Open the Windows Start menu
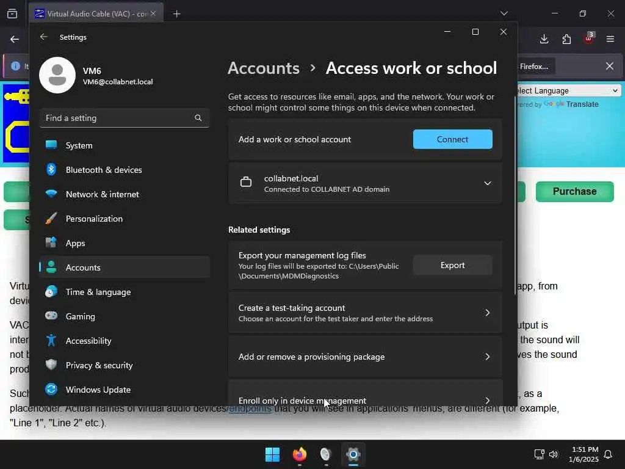Image resolution: width=625 pixels, height=469 pixels. 273,454
